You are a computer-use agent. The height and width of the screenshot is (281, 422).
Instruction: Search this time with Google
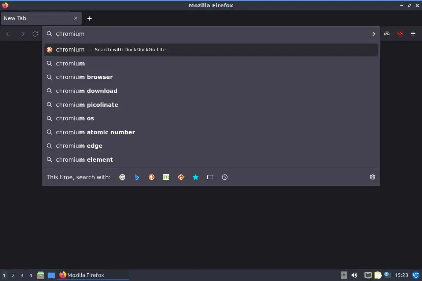pyautogui.click(x=122, y=177)
